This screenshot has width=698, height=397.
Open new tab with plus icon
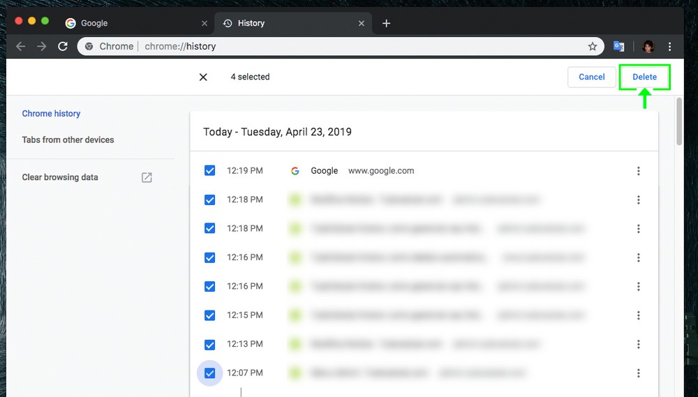[x=386, y=23]
